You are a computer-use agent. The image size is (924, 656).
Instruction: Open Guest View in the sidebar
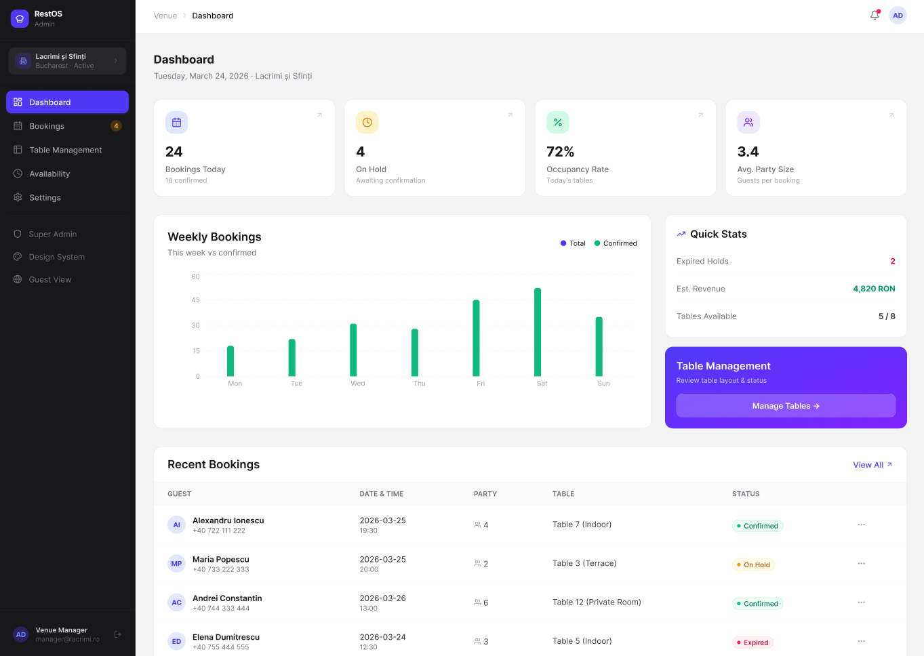tap(67, 279)
